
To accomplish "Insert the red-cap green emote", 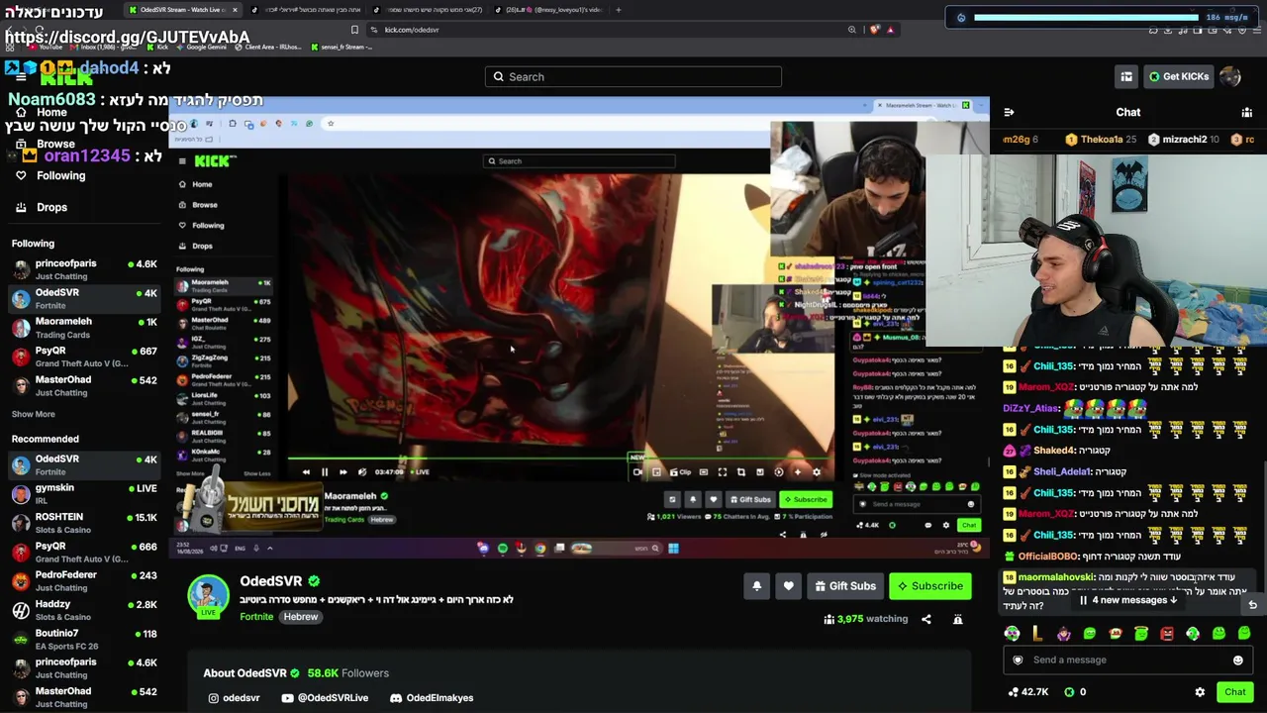I will (x=1116, y=634).
